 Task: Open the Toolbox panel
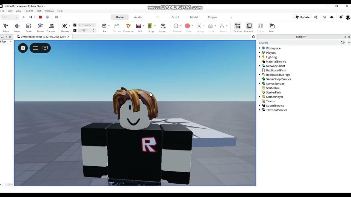(x=261, y=28)
